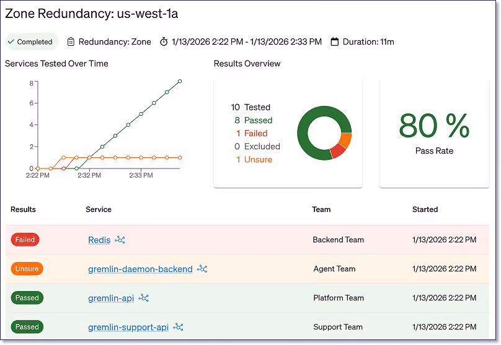
Task: Open the gremlin-daemon-backend service link
Action: click(x=140, y=269)
